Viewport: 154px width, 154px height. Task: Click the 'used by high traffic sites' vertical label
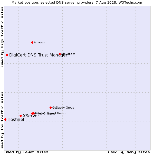[x=2, y=36]
